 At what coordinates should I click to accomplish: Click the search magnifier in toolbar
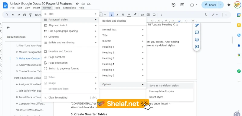pyautogui.click(x=7, y=15)
